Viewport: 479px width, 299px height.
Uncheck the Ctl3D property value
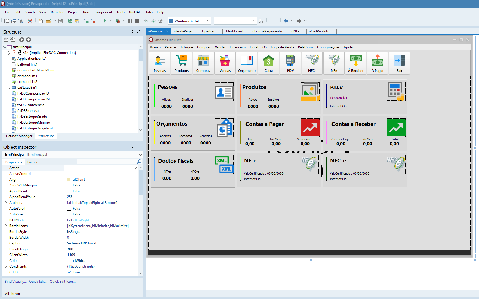[x=69, y=272]
